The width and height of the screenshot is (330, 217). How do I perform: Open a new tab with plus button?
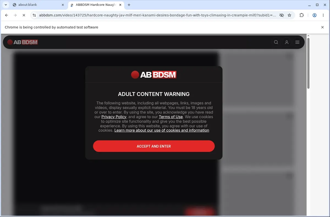pos(129,5)
